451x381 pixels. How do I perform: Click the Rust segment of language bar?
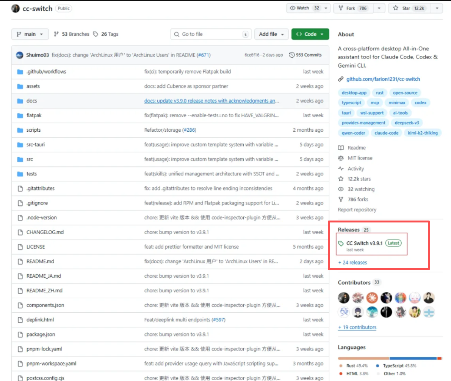tap(363, 359)
